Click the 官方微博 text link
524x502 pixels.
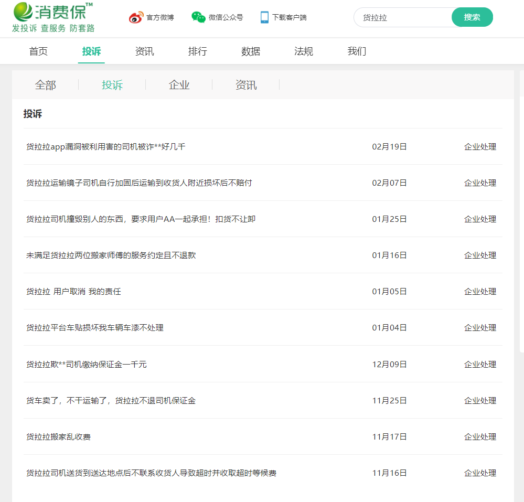click(x=160, y=17)
